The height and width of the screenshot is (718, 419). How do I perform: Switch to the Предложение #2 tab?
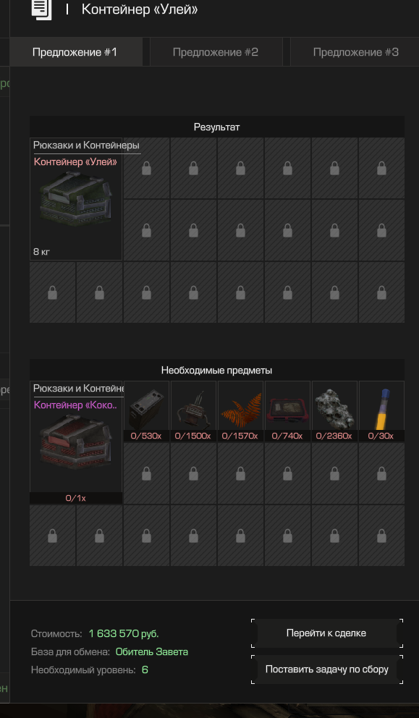pyautogui.click(x=216, y=52)
